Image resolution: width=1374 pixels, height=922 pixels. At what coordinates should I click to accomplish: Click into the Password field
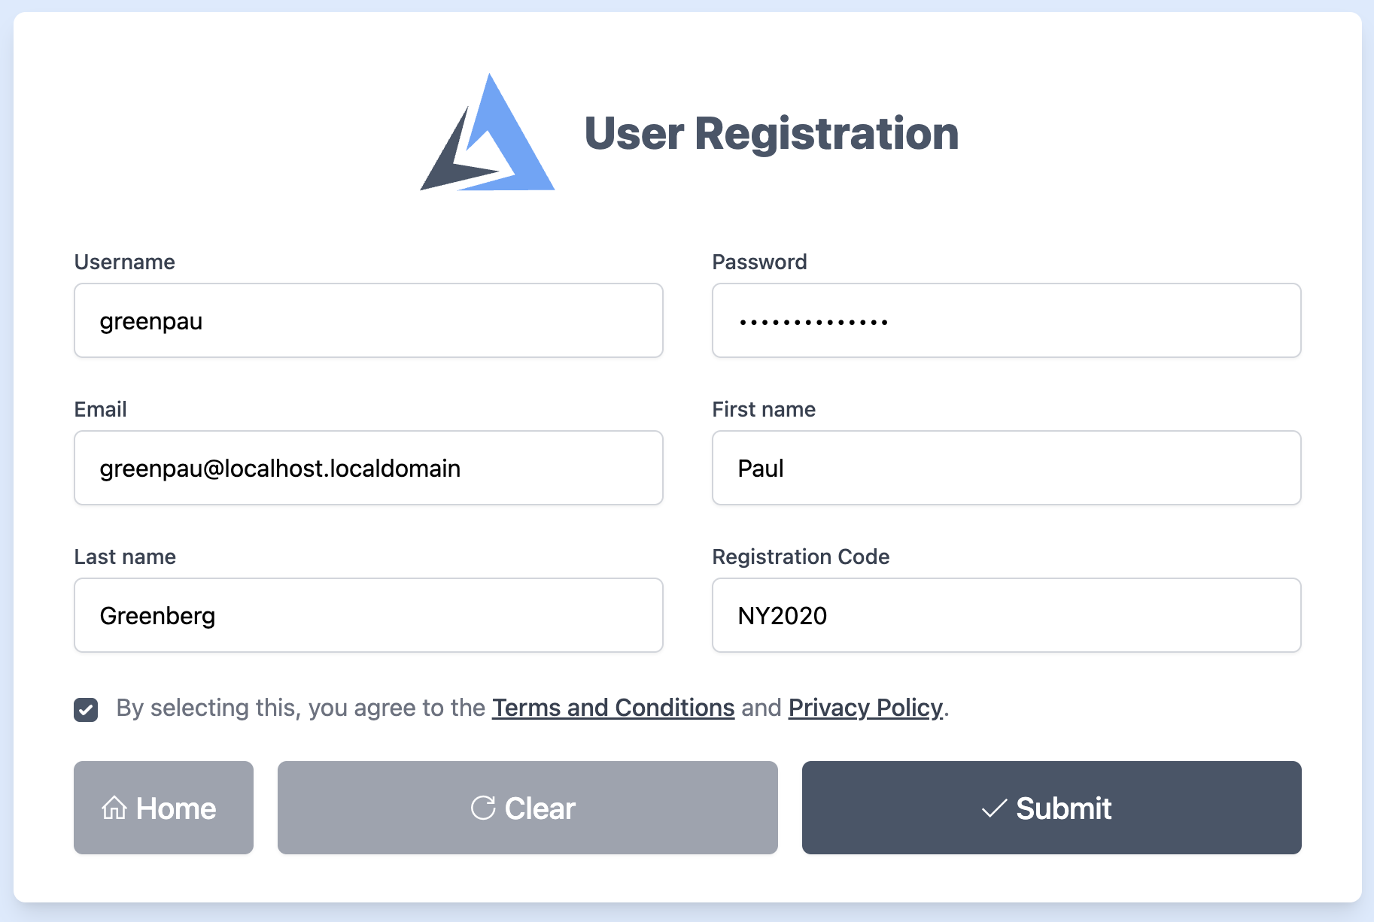pos(1006,320)
